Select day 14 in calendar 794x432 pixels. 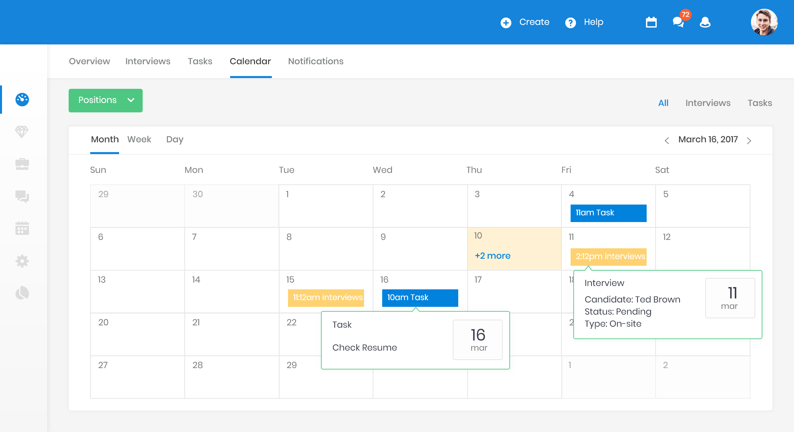coord(231,292)
